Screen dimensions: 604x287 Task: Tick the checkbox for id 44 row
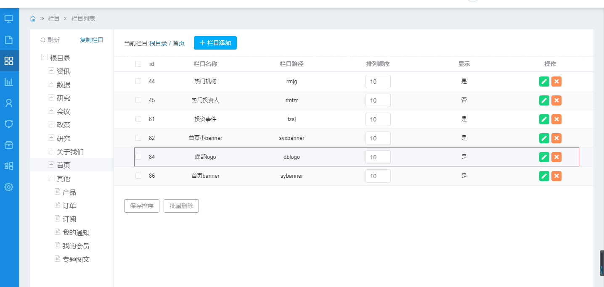point(138,81)
